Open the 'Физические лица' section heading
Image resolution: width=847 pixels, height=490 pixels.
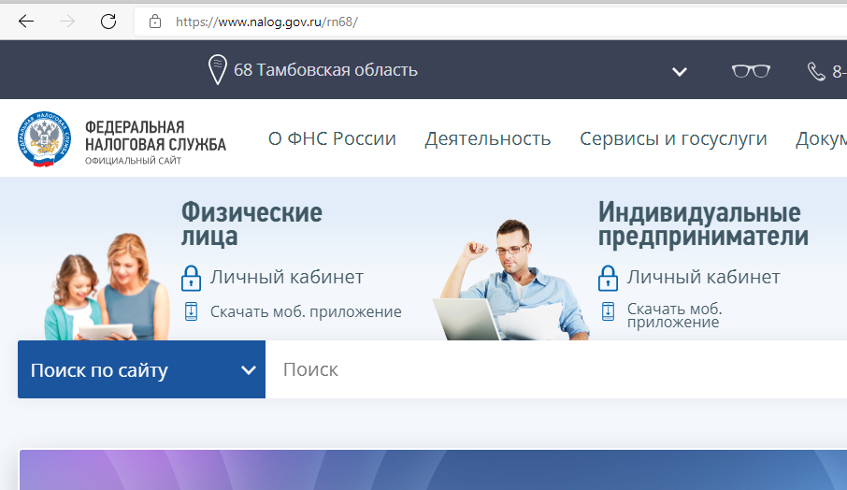point(251,223)
